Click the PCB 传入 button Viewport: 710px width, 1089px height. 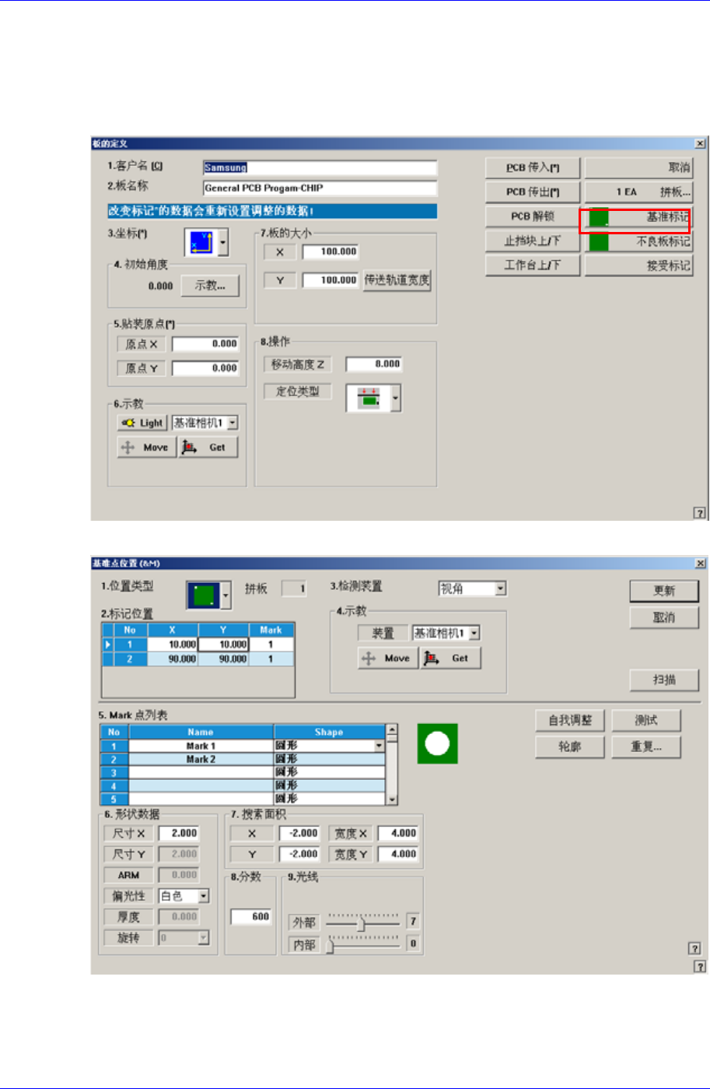point(533,167)
